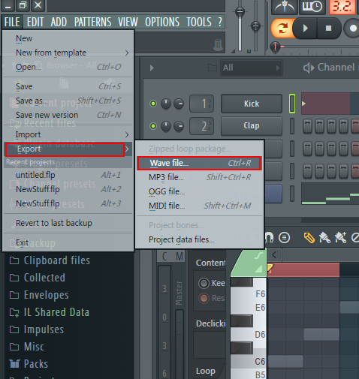Viewport: 359px width, 379px height.
Task: Click the Record button
Action: (352, 29)
